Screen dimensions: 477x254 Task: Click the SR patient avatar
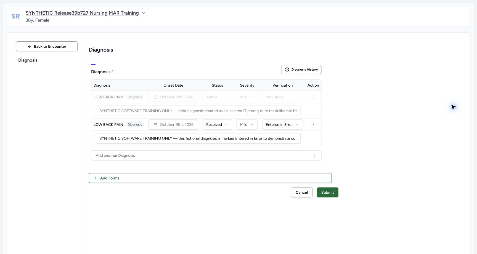[x=16, y=16]
